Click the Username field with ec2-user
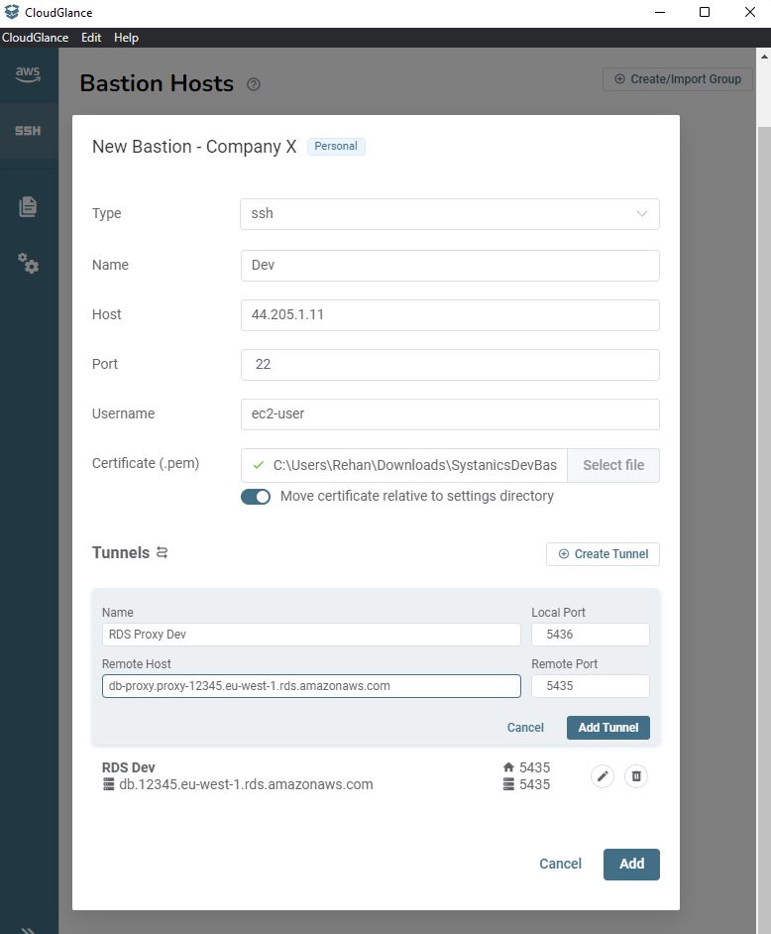Image resolution: width=771 pixels, height=934 pixels. click(450, 414)
